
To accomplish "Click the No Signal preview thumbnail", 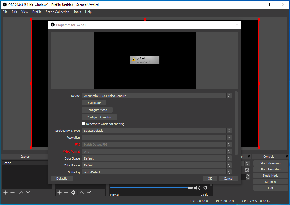I will 145,60.
